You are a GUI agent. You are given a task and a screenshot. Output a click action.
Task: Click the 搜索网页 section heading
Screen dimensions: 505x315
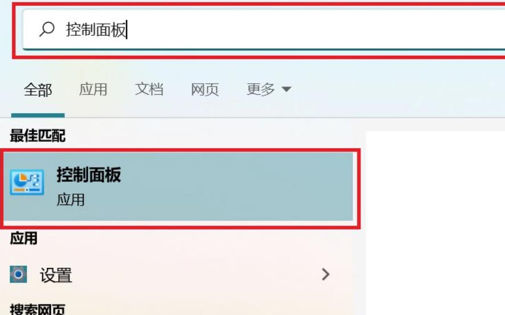(38, 309)
